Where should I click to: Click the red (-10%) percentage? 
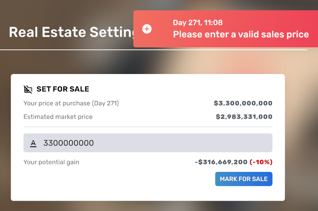(261, 162)
